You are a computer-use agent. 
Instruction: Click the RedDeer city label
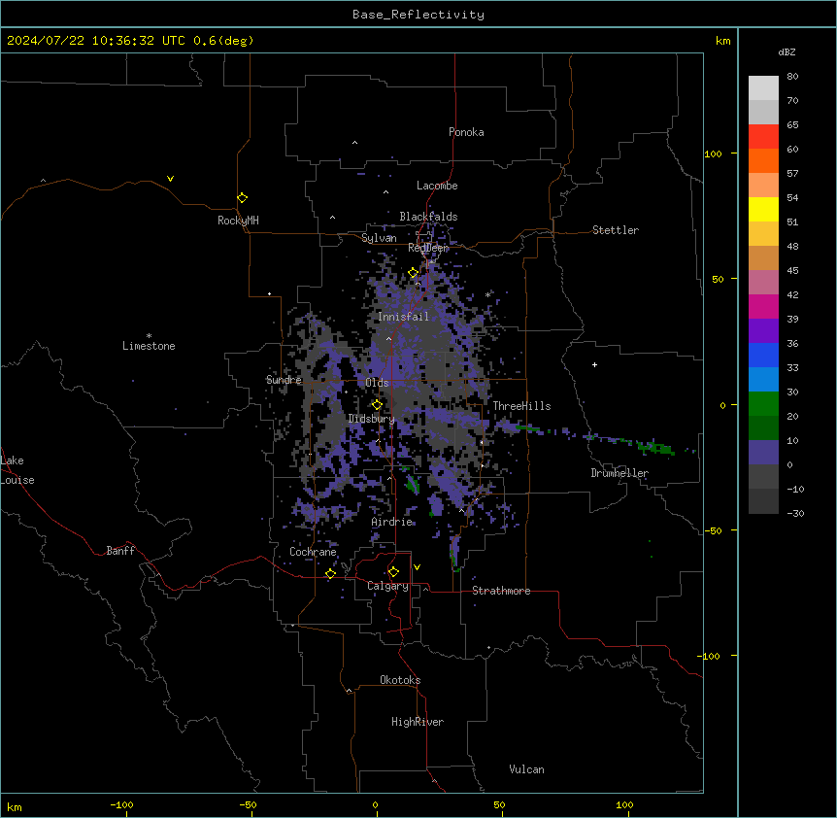[x=428, y=248]
